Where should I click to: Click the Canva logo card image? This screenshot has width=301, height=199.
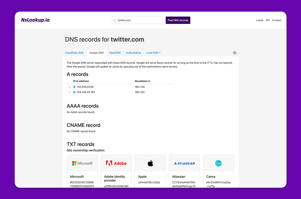pyautogui.click(x=218, y=163)
